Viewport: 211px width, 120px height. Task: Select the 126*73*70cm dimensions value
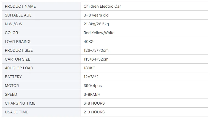pos(96,50)
